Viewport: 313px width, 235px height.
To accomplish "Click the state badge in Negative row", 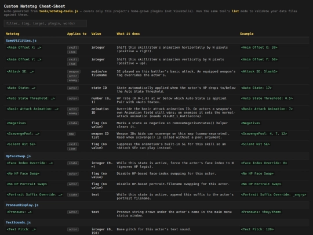I will point(73,123).
